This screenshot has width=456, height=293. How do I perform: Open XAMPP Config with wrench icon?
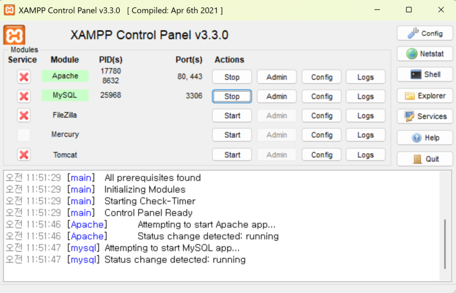(x=425, y=33)
